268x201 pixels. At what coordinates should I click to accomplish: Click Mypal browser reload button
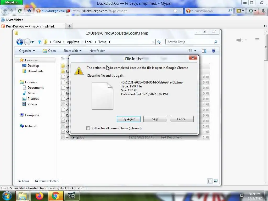[x=20, y=11]
